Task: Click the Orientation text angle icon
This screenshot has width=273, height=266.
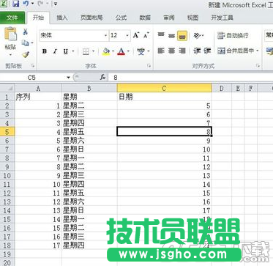Action: click(197, 36)
